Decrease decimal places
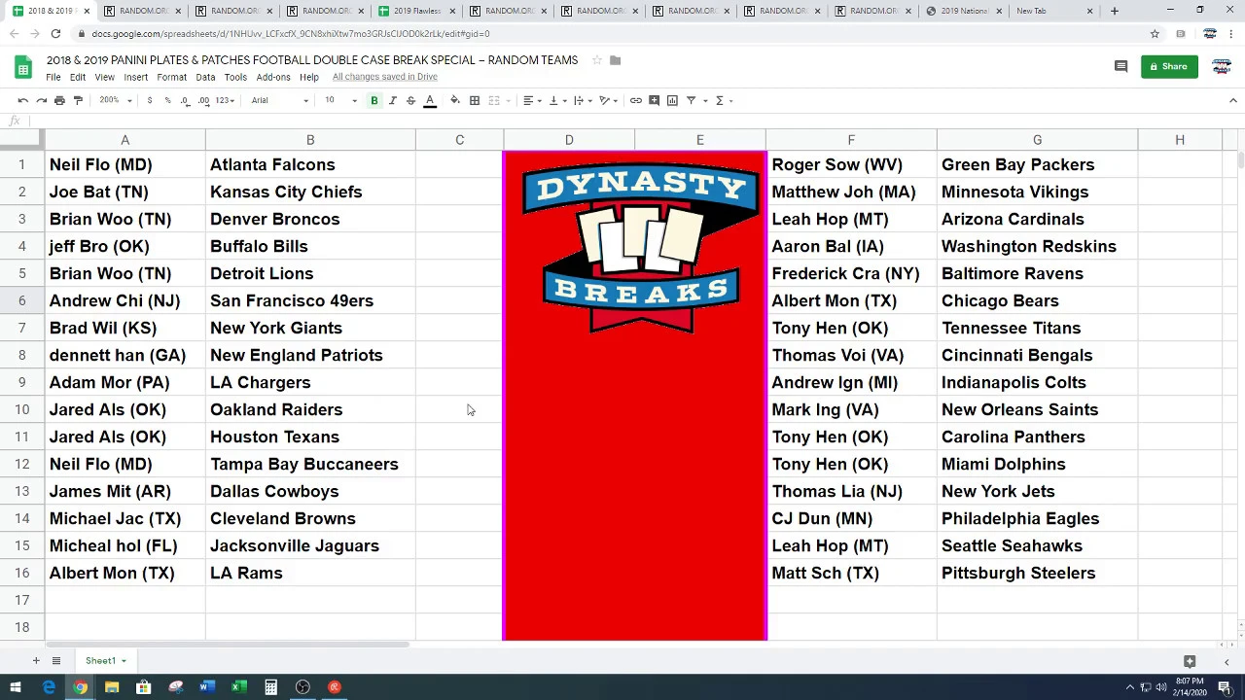Viewport: 1245px width, 700px height. point(185,100)
